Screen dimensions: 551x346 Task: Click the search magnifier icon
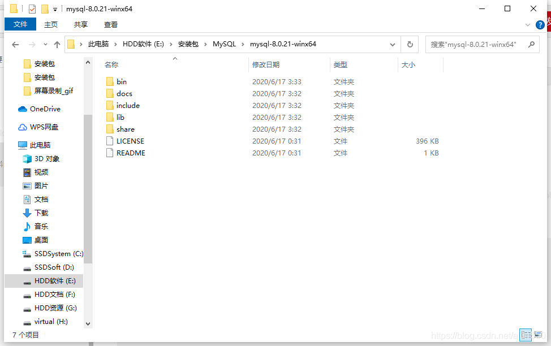click(x=531, y=44)
